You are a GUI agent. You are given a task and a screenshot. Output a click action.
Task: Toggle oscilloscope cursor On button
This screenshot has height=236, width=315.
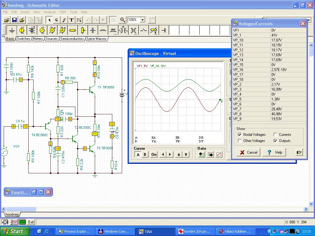coord(154,155)
